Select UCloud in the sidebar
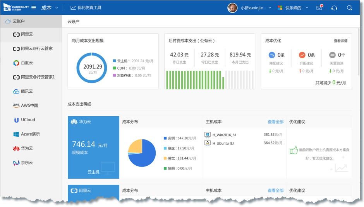This screenshot has width=364, height=207. tap(31, 120)
